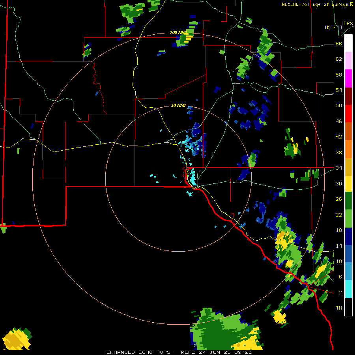Select the "22" scale label
This screenshot has width=355, height=355.
339,215
